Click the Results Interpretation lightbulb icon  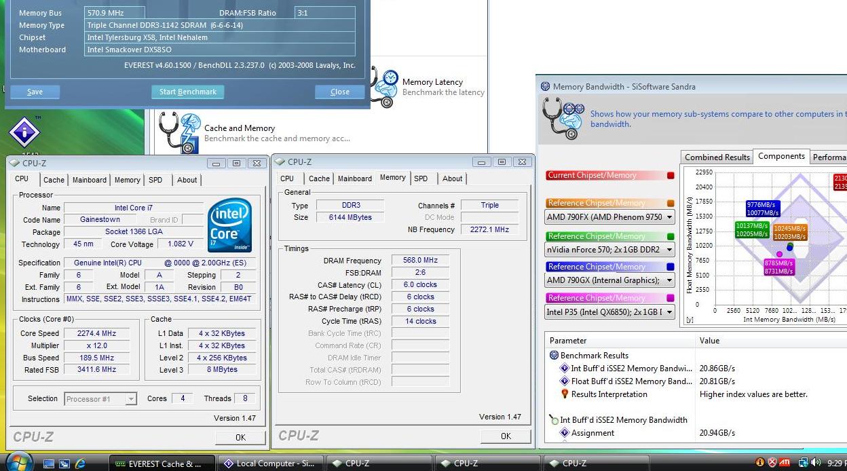click(x=564, y=394)
